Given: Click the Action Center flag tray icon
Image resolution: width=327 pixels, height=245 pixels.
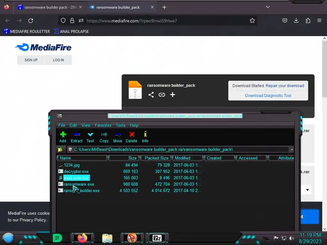Looking at the screenshot, I should click(276, 238).
